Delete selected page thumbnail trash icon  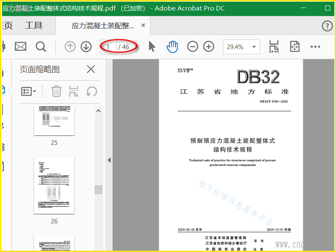56,91
